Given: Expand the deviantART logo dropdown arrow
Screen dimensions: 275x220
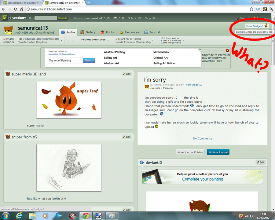Looking at the screenshot, I should 30,18.
